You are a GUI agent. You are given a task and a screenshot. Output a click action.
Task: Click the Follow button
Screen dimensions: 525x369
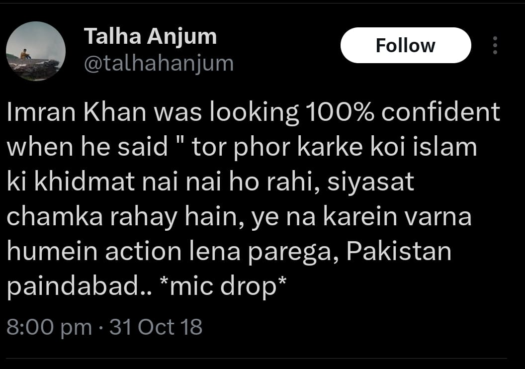(405, 46)
